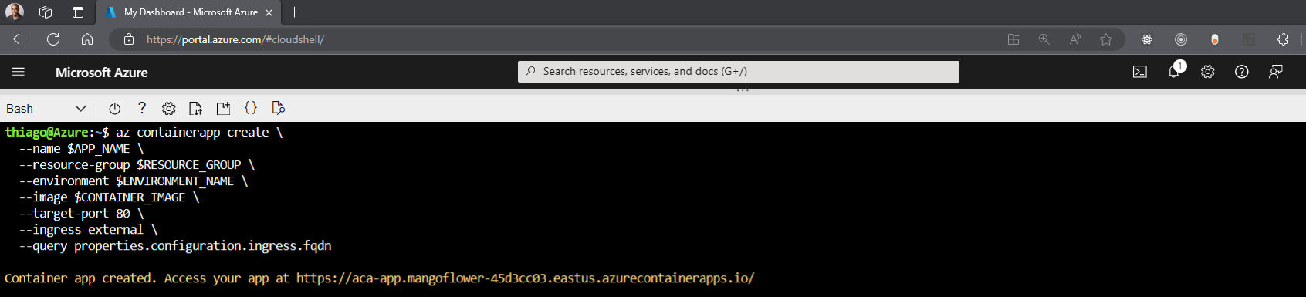Click the thiago@Azure prompt text
This screenshot has height=297, width=1306.
[46, 133]
